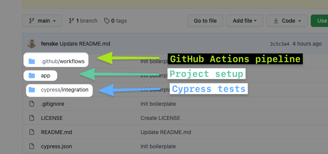This screenshot has width=328, height=154.
Task: Expand the Add file dropdown
Action: pyautogui.click(x=245, y=21)
